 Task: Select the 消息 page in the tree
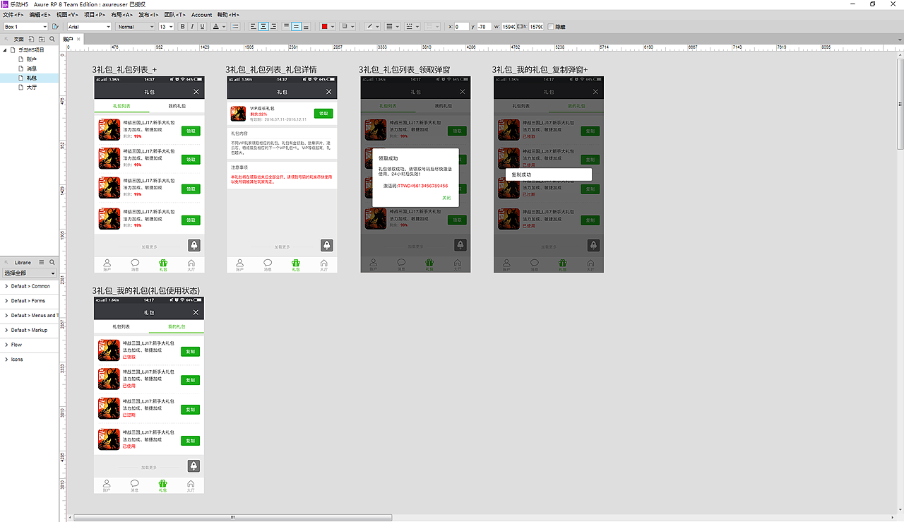(32, 69)
